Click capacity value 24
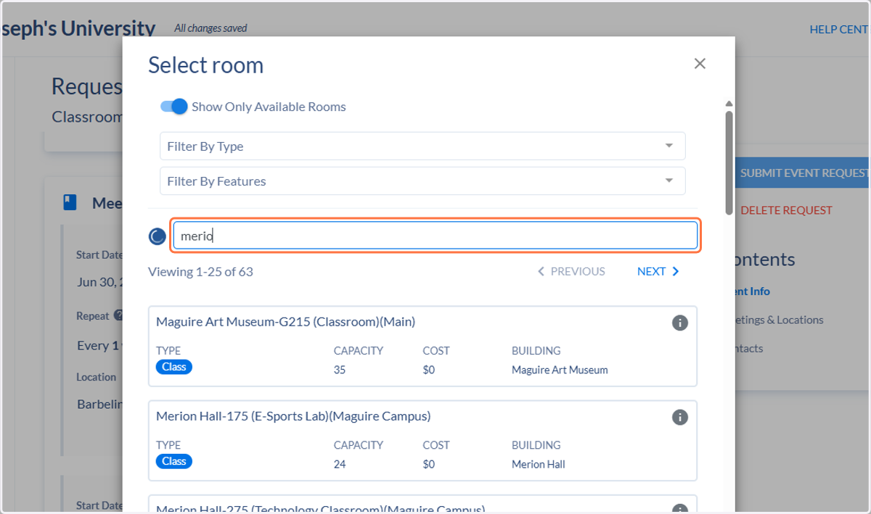 340,464
